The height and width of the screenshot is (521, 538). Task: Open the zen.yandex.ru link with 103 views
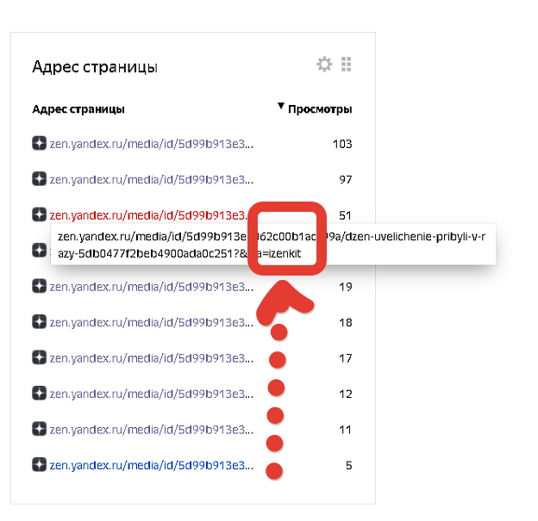152,144
